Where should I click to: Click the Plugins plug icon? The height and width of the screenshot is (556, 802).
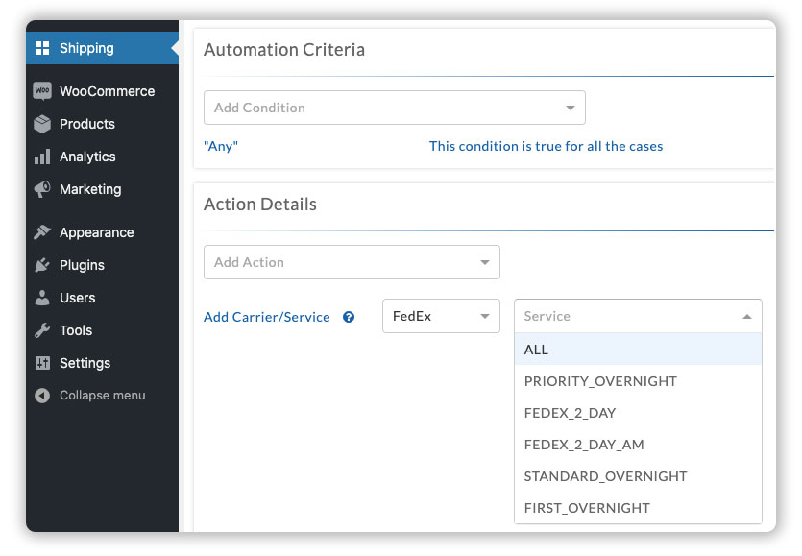point(42,265)
